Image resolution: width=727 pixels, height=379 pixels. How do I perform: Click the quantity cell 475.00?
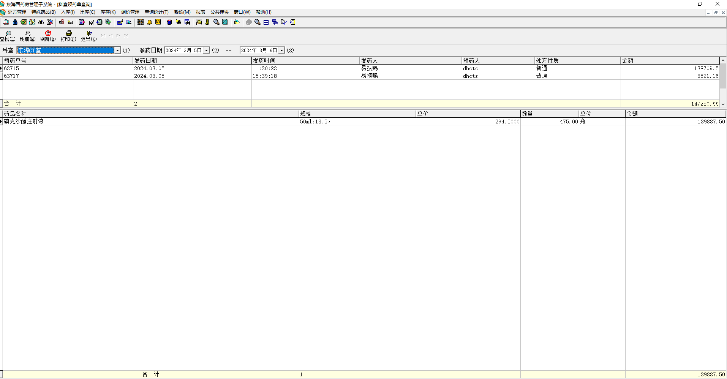[x=550, y=122]
